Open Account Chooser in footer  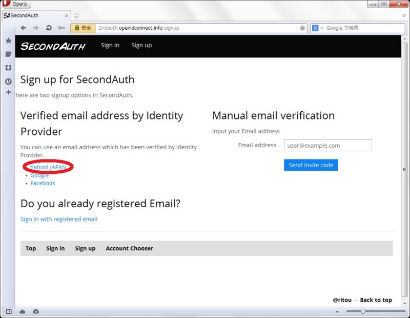[x=130, y=248]
